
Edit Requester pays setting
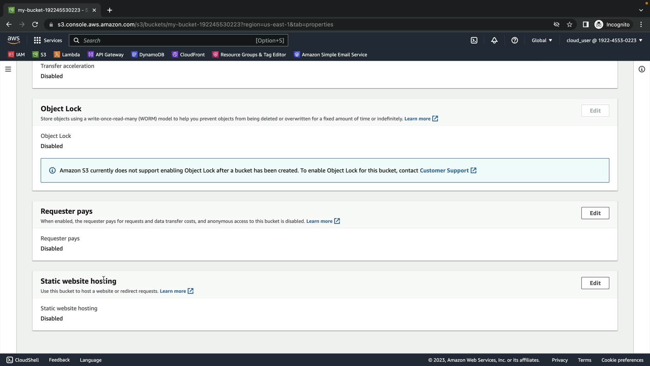pos(595,213)
